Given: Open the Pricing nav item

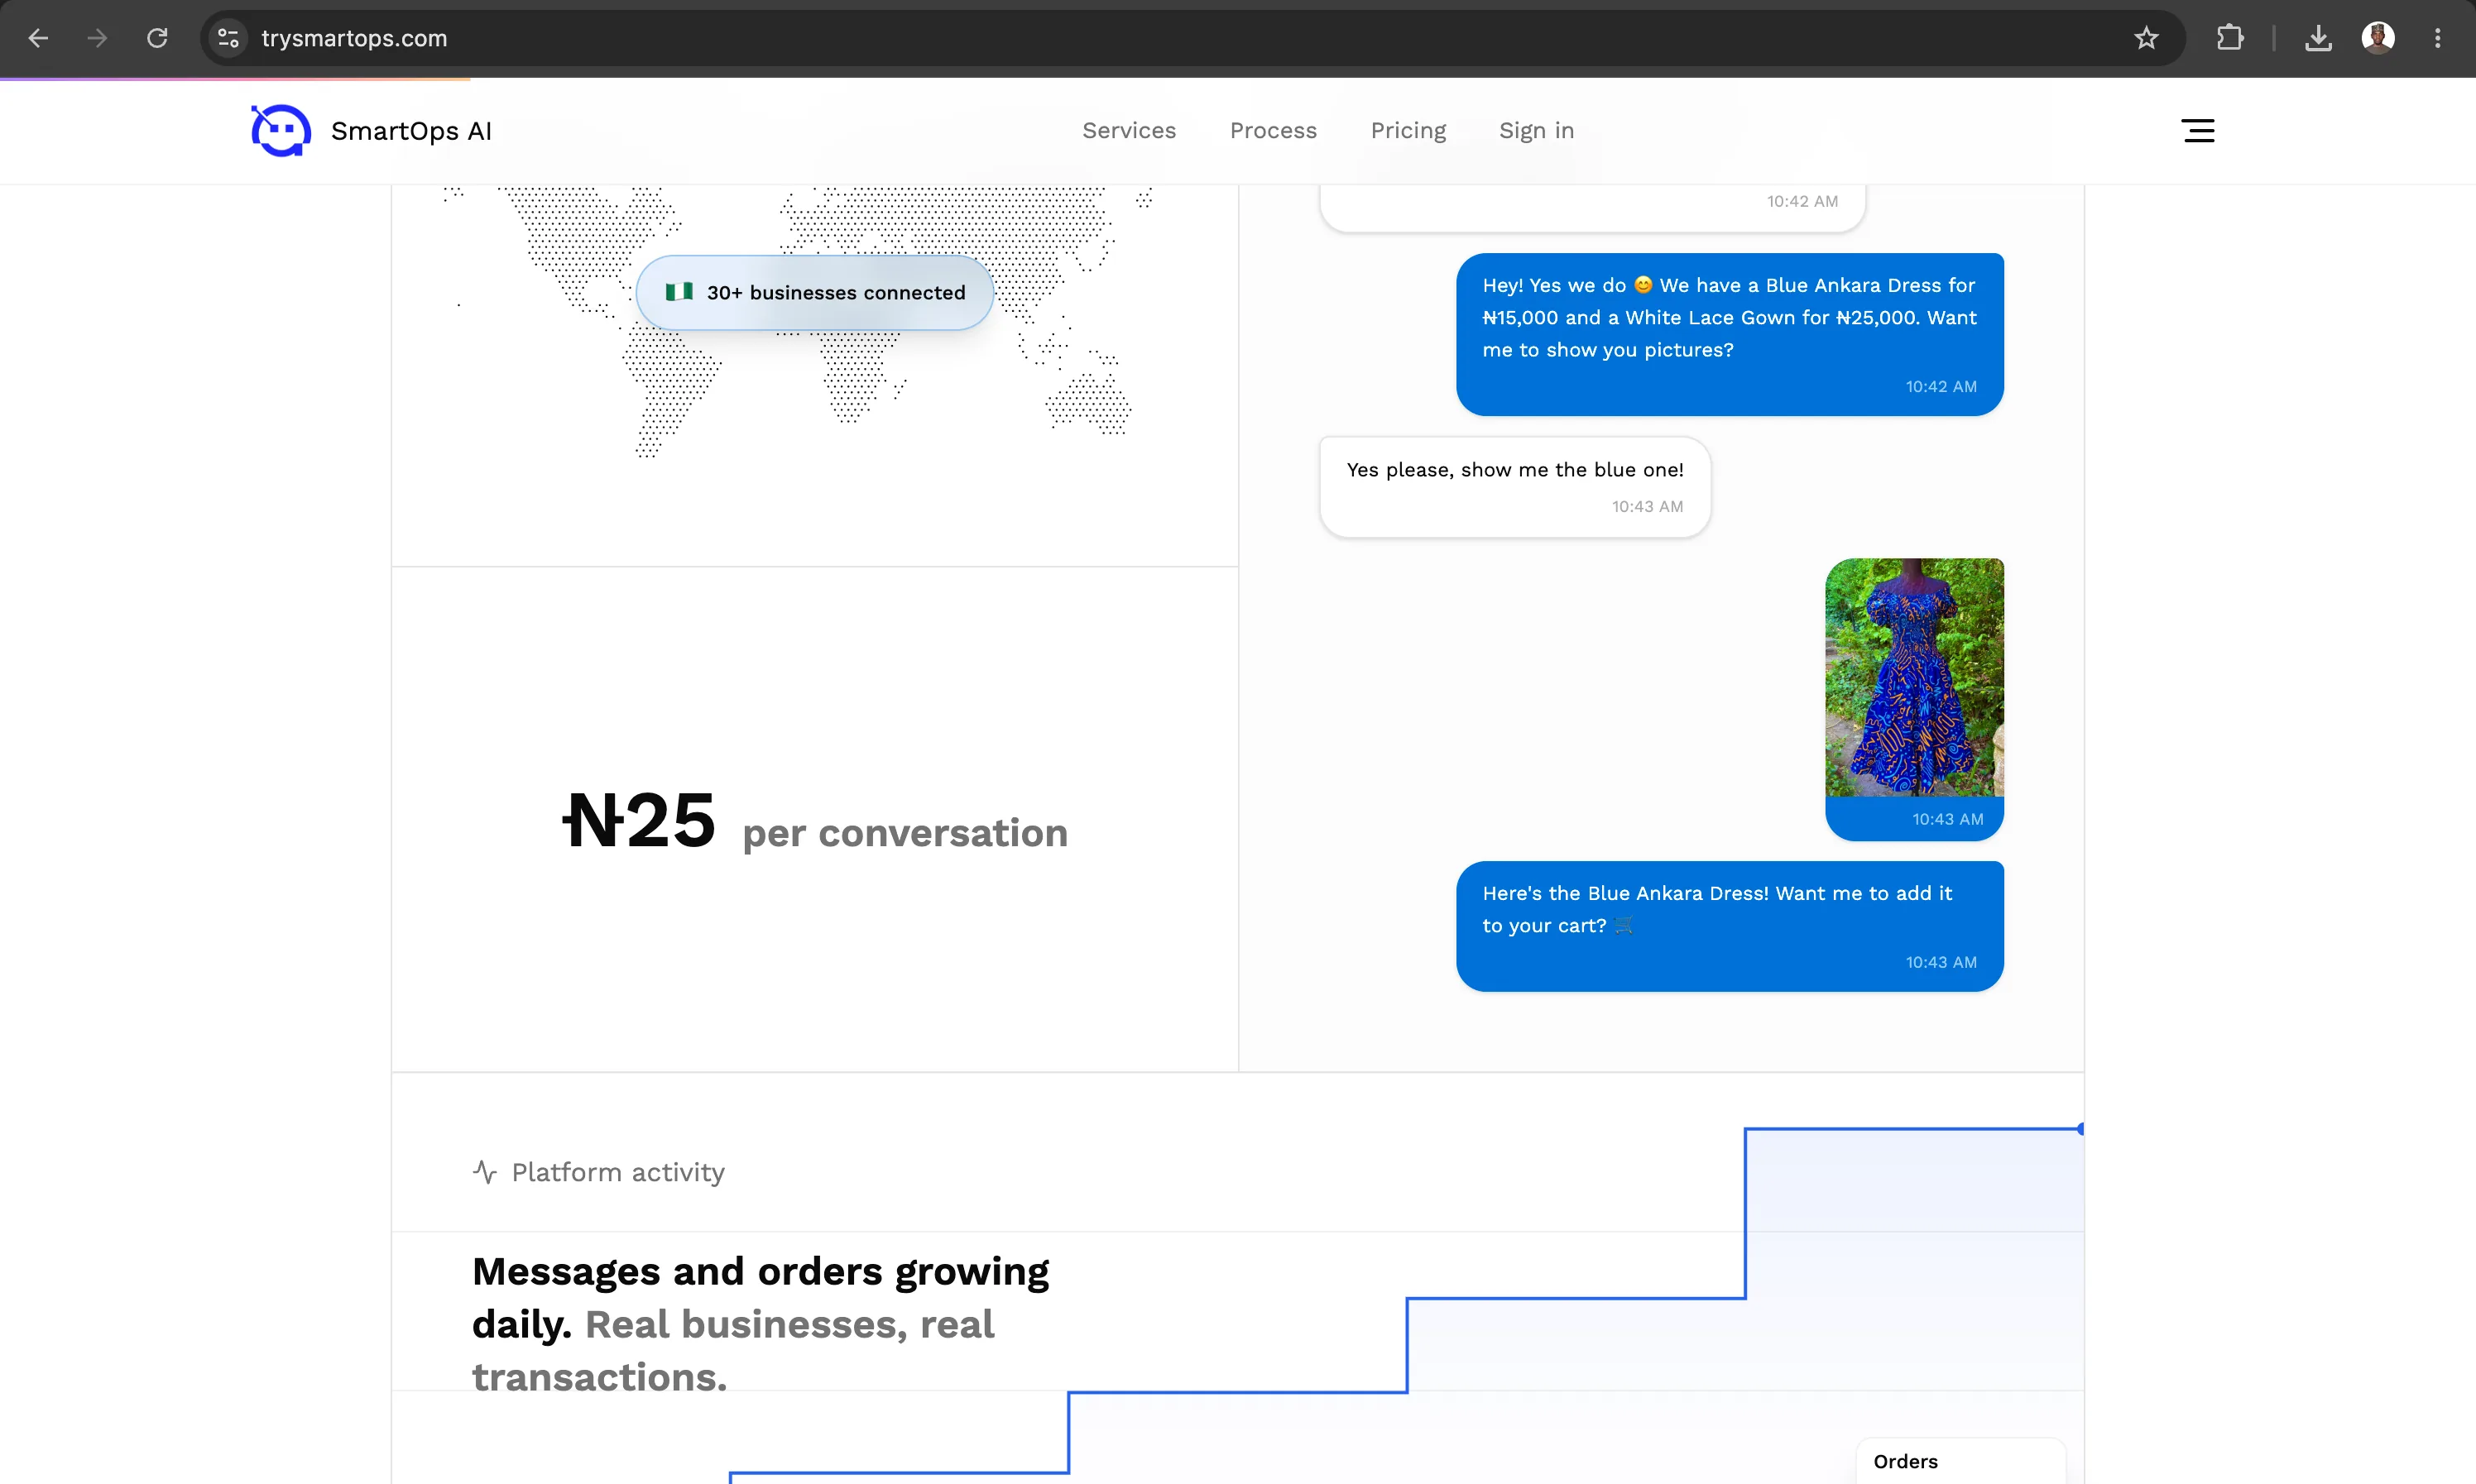Looking at the screenshot, I should [1408, 130].
